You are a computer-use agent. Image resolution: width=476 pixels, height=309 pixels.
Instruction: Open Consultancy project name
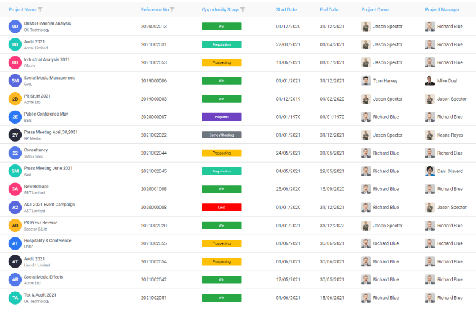coord(36,150)
